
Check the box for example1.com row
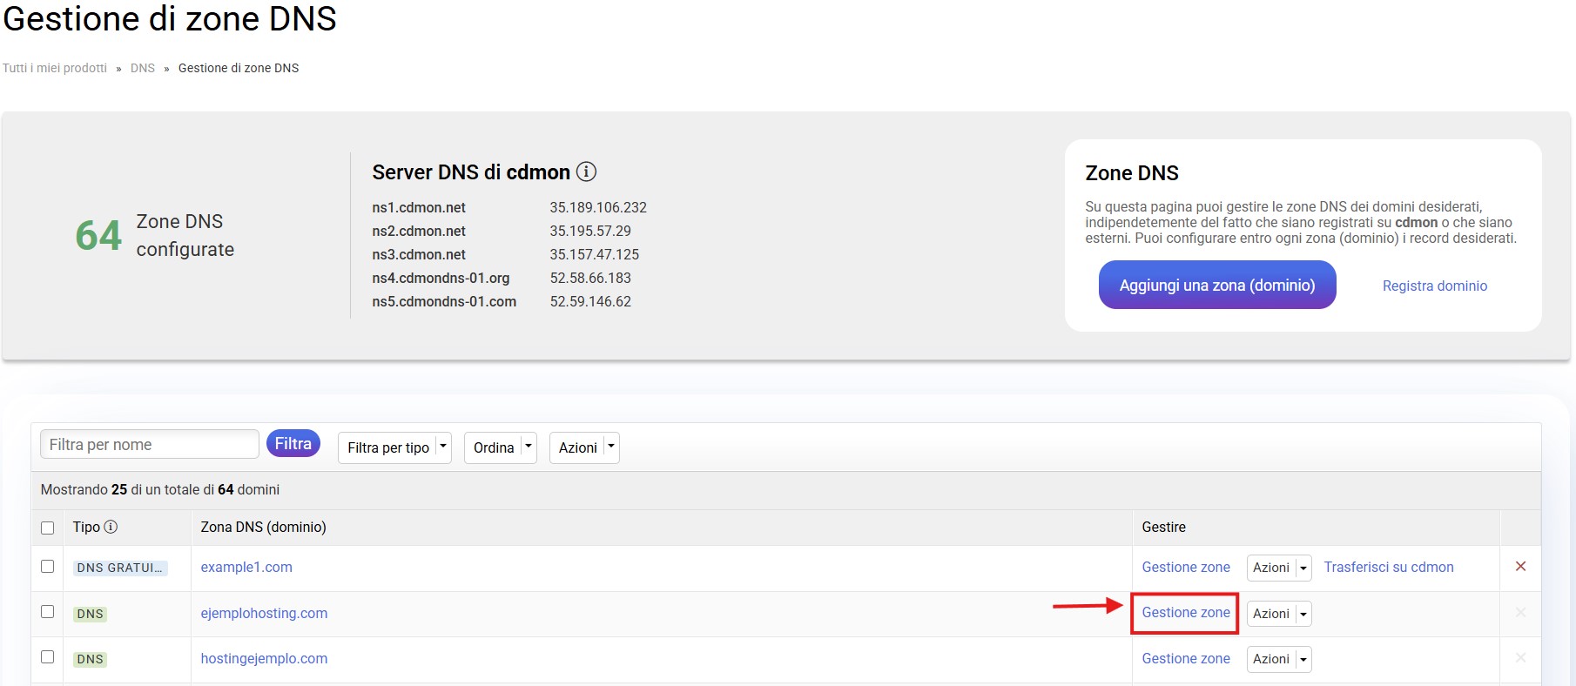point(48,567)
